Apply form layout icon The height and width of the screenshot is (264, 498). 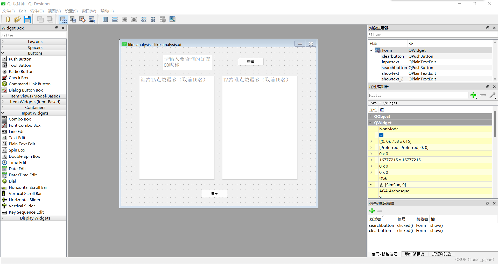tap(153, 19)
